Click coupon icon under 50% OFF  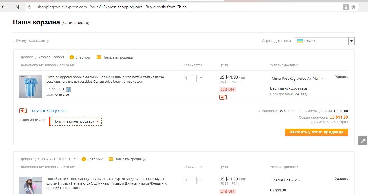point(223,97)
